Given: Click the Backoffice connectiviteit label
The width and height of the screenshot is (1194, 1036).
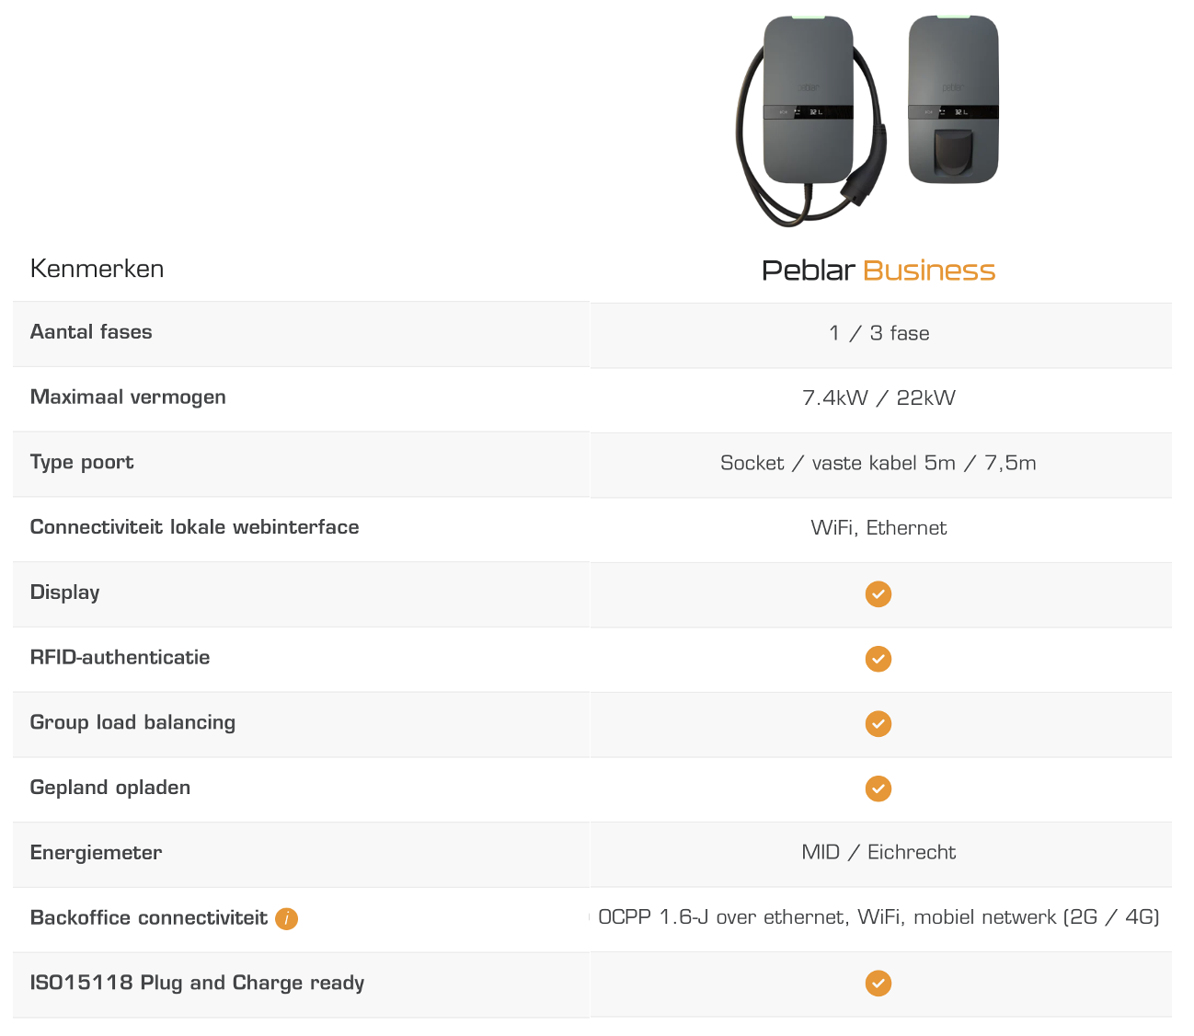Looking at the screenshot, I should click(x=149, y=918).
